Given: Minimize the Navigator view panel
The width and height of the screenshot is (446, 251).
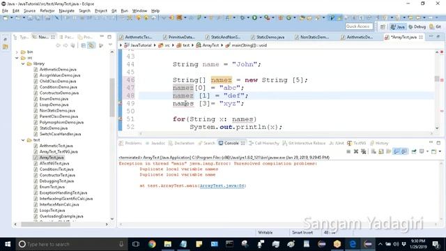Looking at the screenshot, I should click(102, 37).
